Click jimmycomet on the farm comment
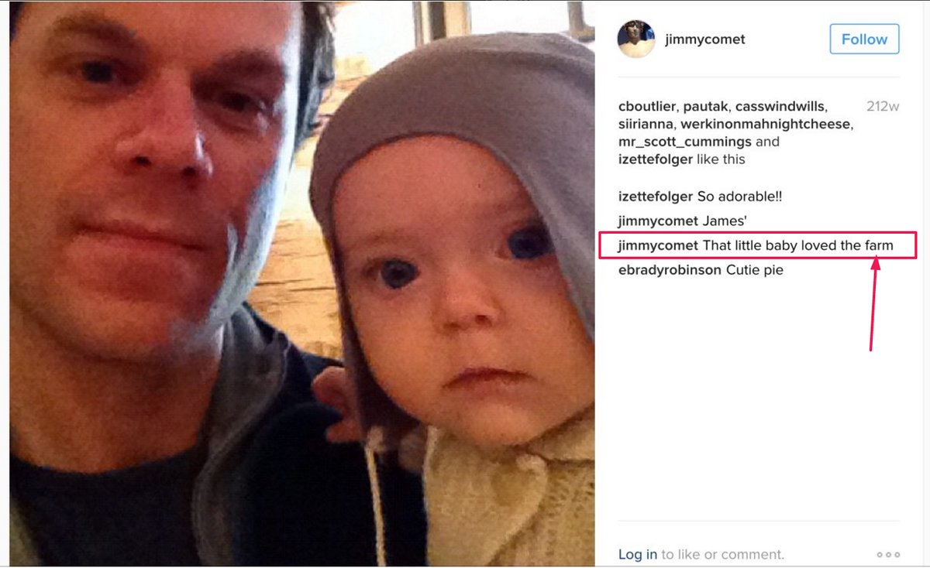This screenshot has height=568, width=930. [x=659, y=246]
